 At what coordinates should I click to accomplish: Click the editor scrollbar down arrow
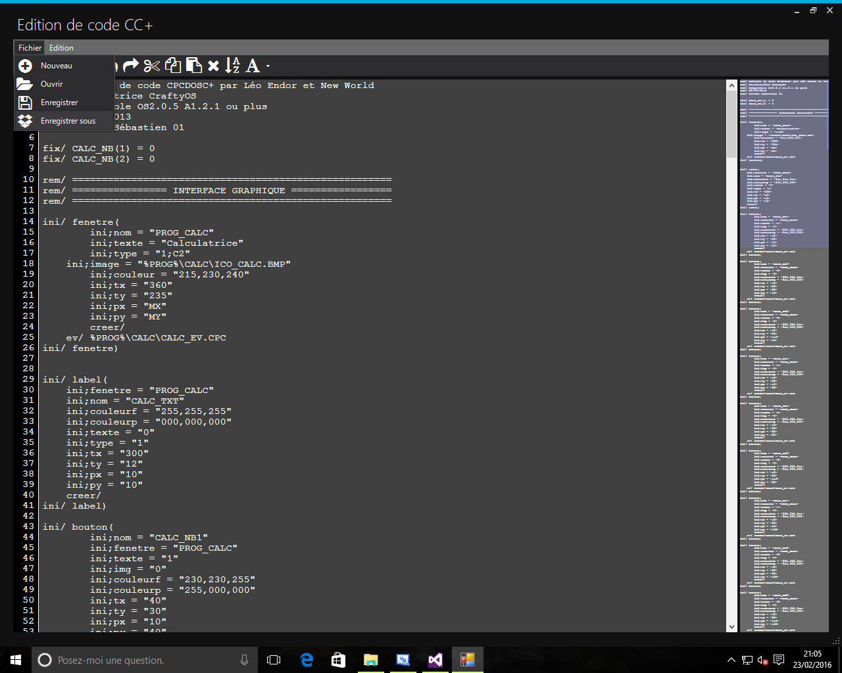click(731, 627)
